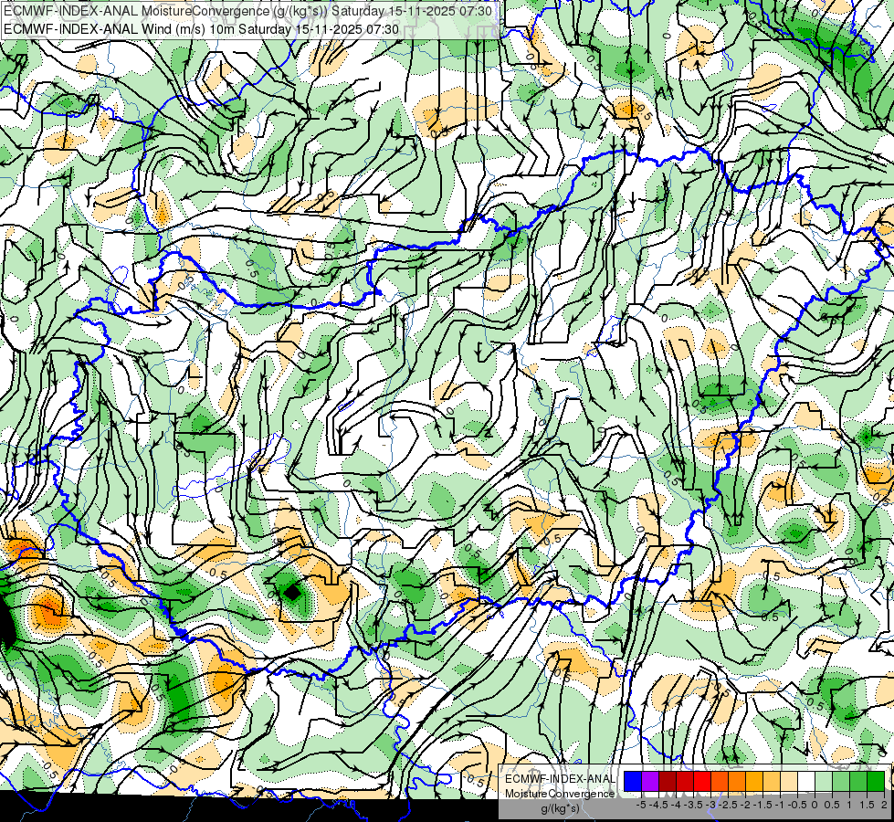Click the g/(kg*s) unit label in legend
The width and height of the screenshot is (894, 822).
pyautogui.click(x=560, y=809)
